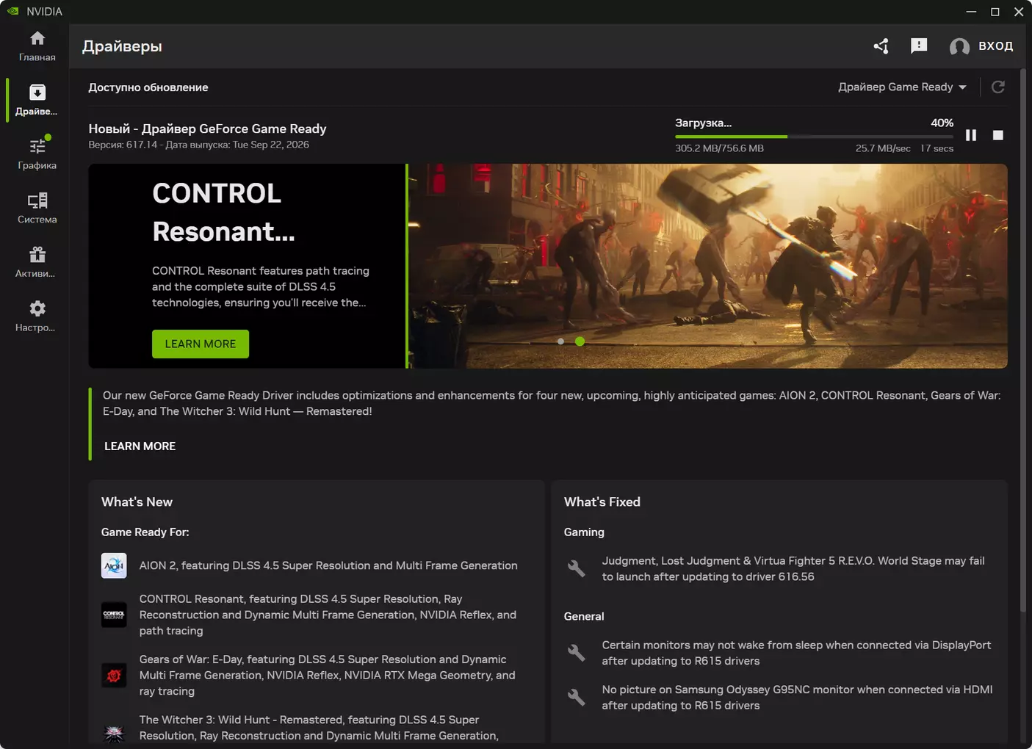Click the ВХОД login button
1032x749 pixels.
coord(981,46)
